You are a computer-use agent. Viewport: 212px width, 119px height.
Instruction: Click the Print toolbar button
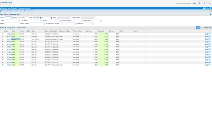click(2, 28)
